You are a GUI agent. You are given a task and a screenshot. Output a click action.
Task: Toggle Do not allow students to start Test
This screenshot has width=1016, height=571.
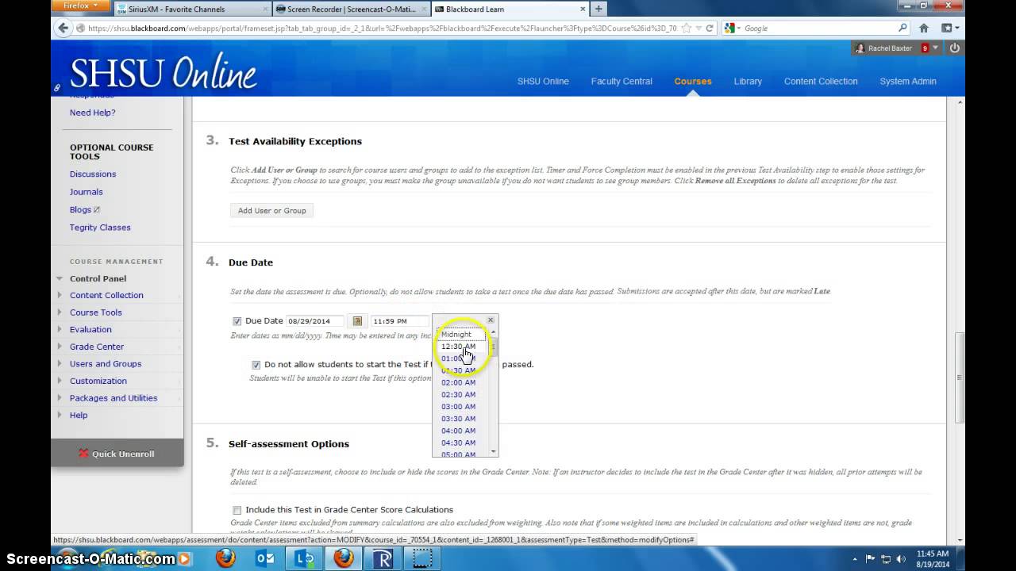[x=256, y=365]
